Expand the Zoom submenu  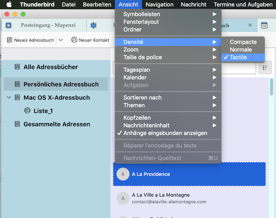pyautogui.click(x=168, y=50)
